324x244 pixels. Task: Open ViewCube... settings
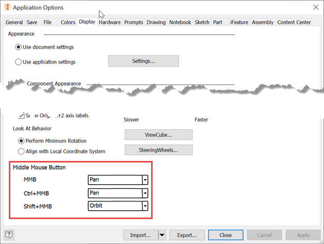158,134
